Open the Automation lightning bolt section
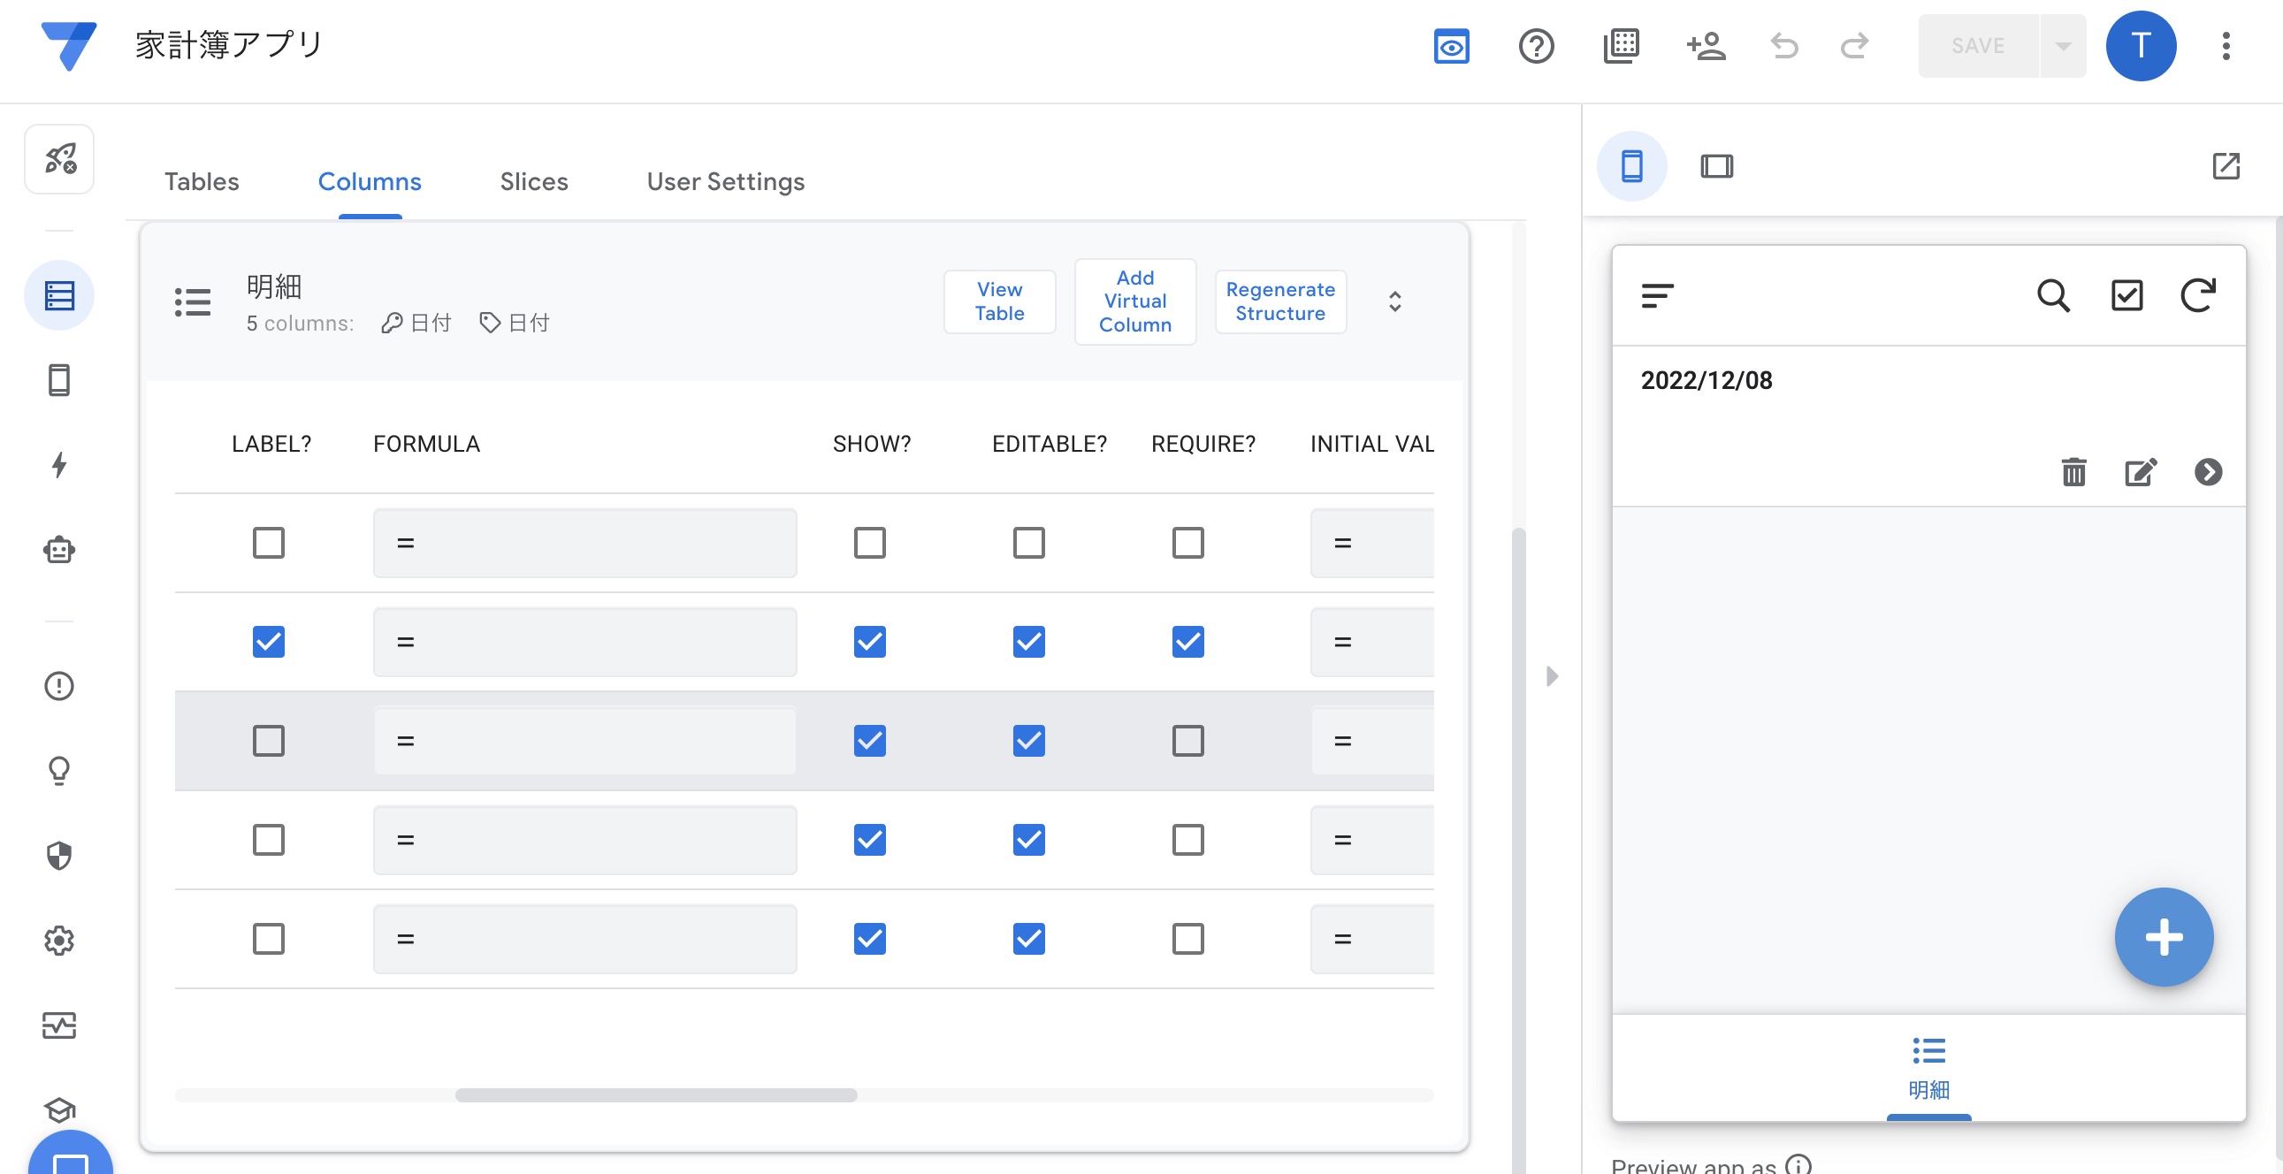Image resolution: width=2283 pixels, height=1174 pixels. [x=58, y=464]
